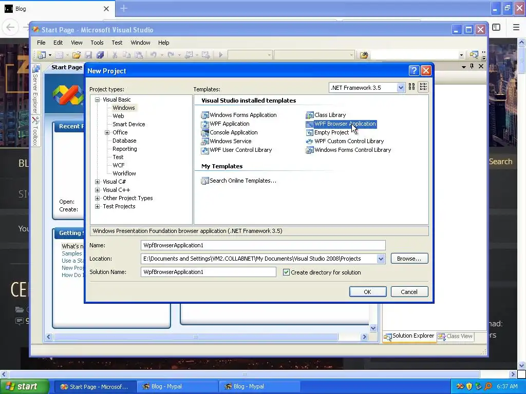Screen dimensions: 526x394
Task: Click the Open File toolbar icon
Action: pyautogui.click(x=77, y=54)
